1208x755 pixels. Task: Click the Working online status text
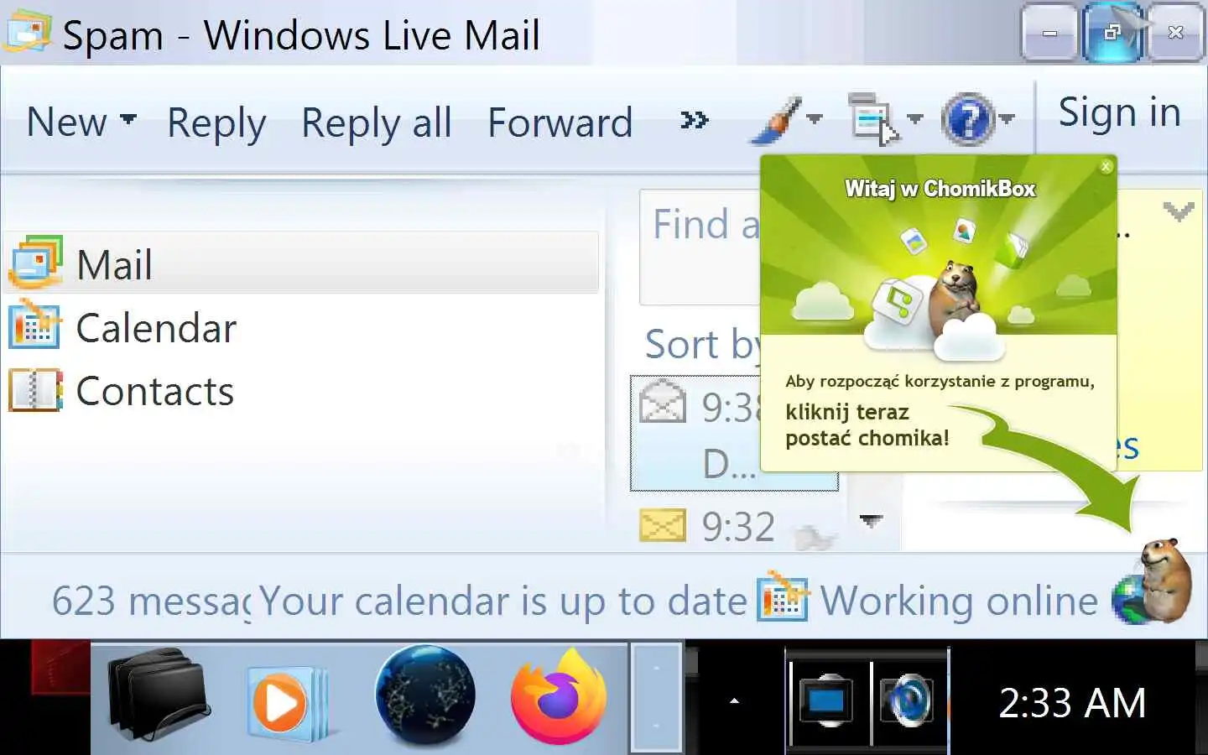point(959,601)
